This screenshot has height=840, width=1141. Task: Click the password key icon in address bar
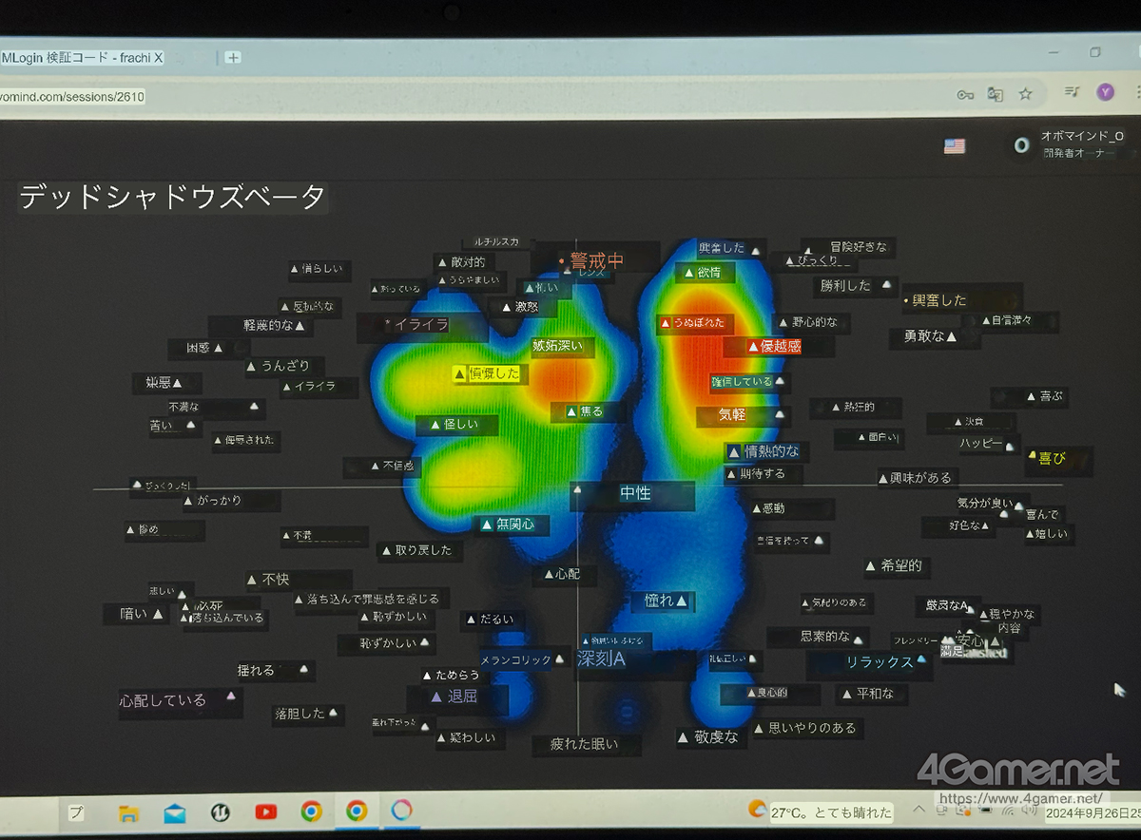pyautogui.click(x=965, y=95)
